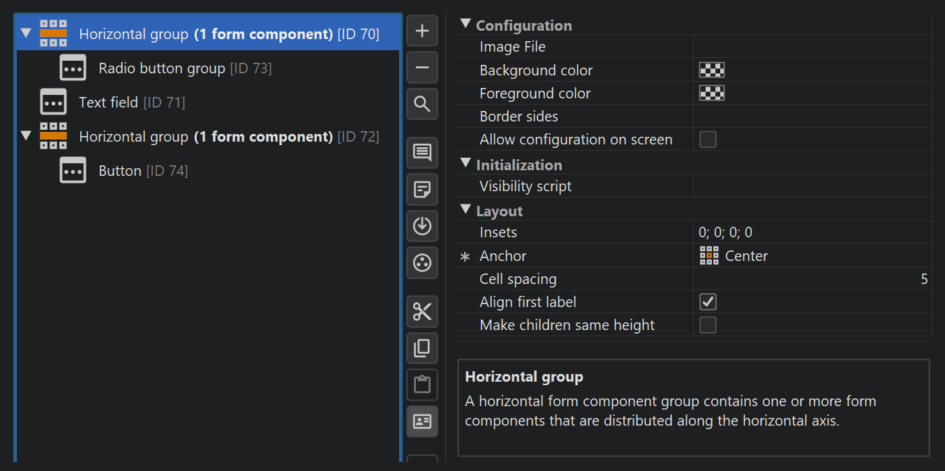Select the Text field ID 71 item
Screen dimensions: 945x471
pyautogui.click(x=108, y=103)
